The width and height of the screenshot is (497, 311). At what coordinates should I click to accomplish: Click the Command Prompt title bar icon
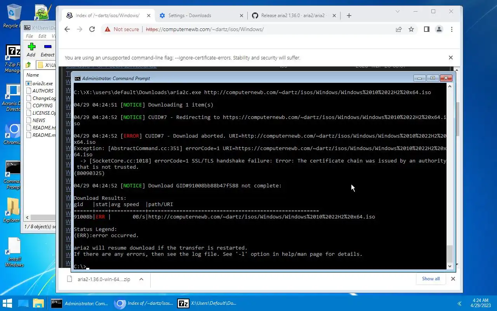point(78,78)
